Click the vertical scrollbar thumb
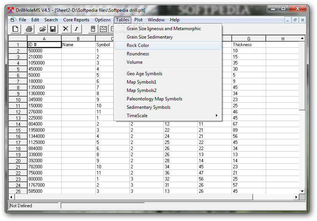 302,76
